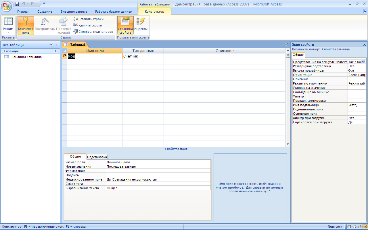Click Фильтр при загрузке value Нет
Viewport: 368px width, 230px height.
(357, 118)
